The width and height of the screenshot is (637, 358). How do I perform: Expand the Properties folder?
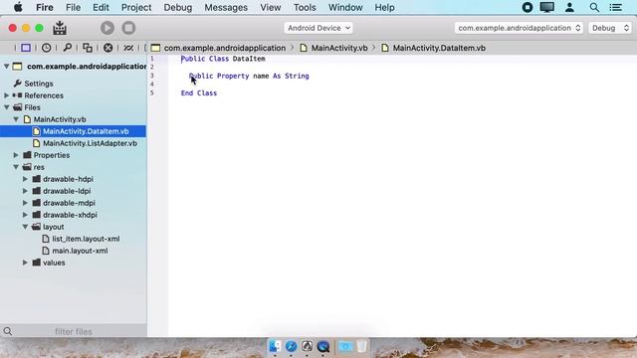coord(16,155)
